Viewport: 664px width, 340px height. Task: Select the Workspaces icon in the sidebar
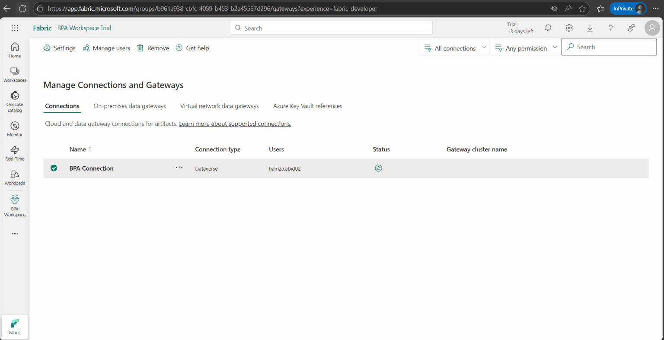click(14, 73)
